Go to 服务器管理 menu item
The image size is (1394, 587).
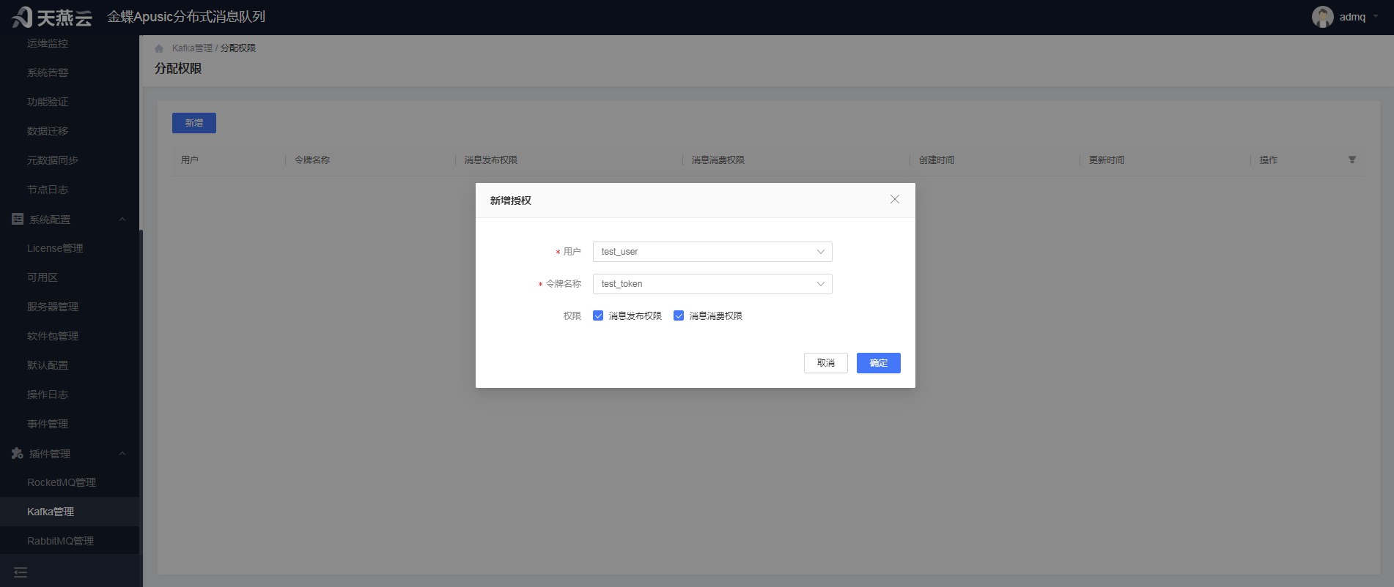tap(53, 307)
